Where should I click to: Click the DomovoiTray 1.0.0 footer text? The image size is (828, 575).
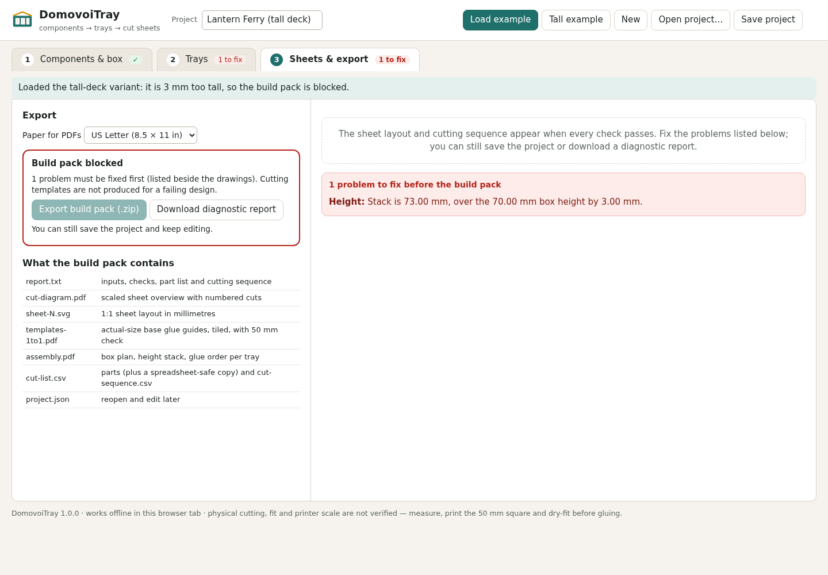pos(317,513)
